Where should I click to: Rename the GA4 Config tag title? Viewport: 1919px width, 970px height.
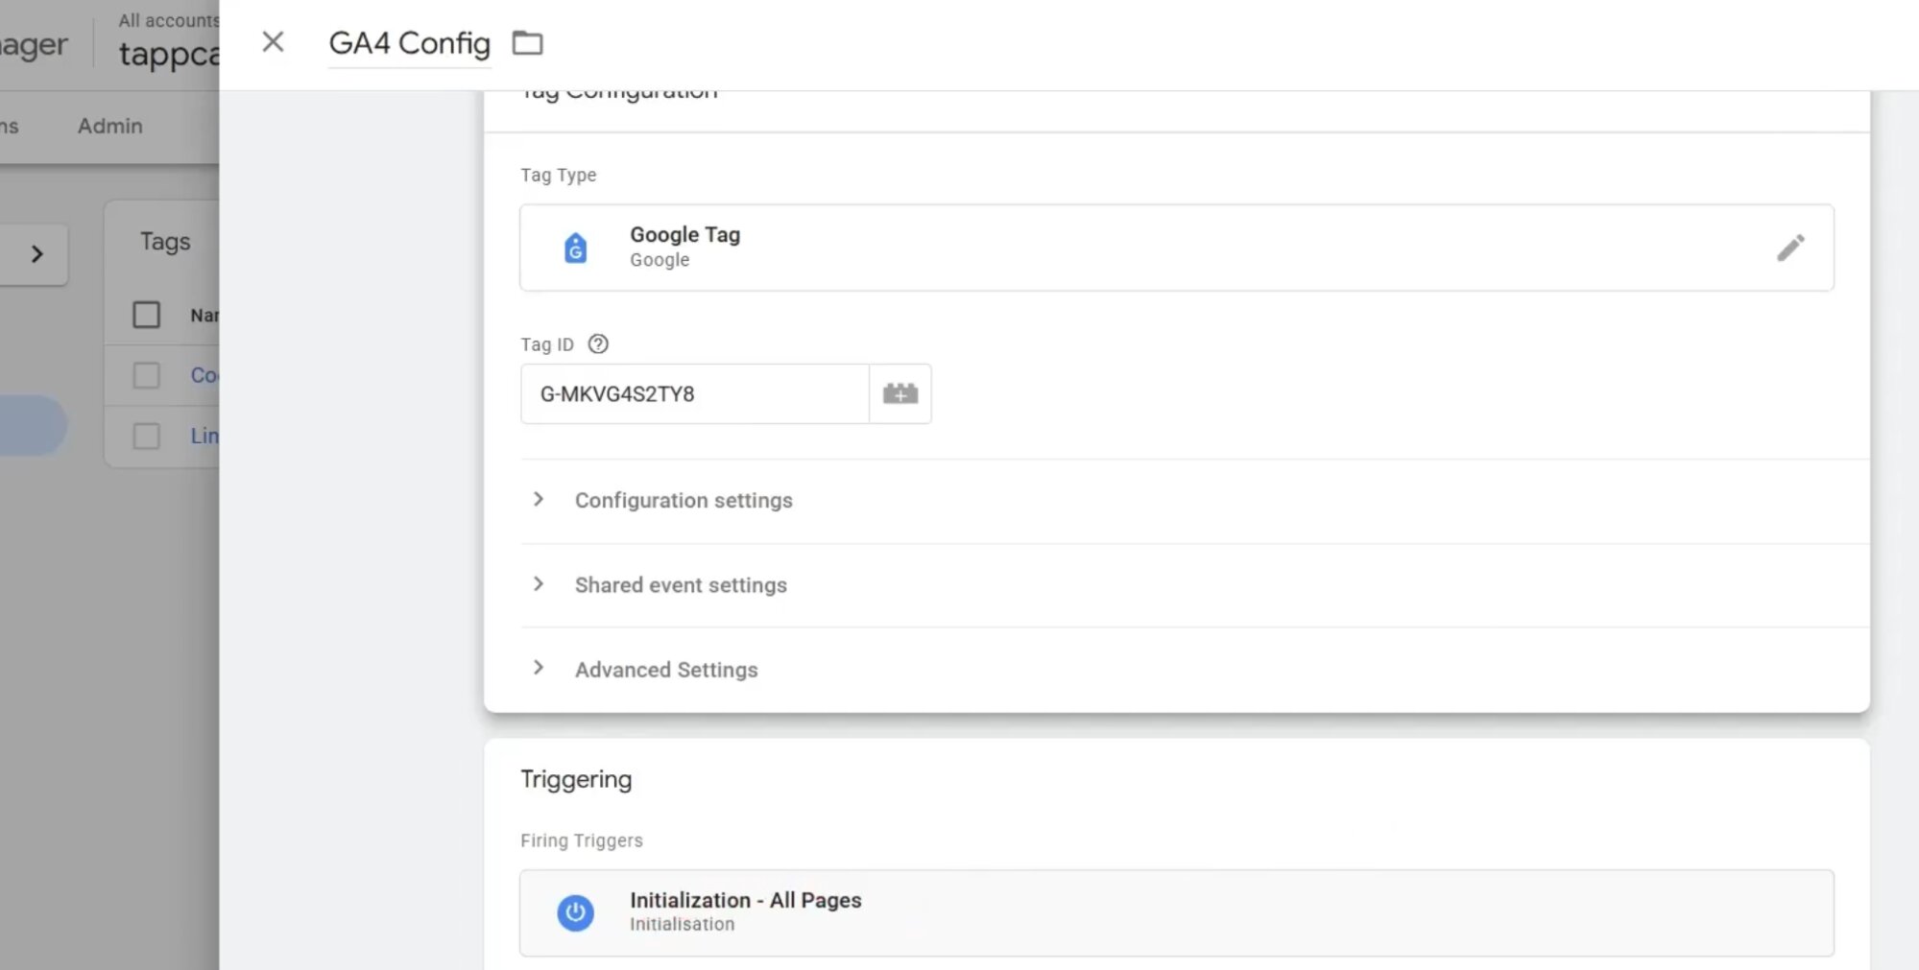(409, 43)
